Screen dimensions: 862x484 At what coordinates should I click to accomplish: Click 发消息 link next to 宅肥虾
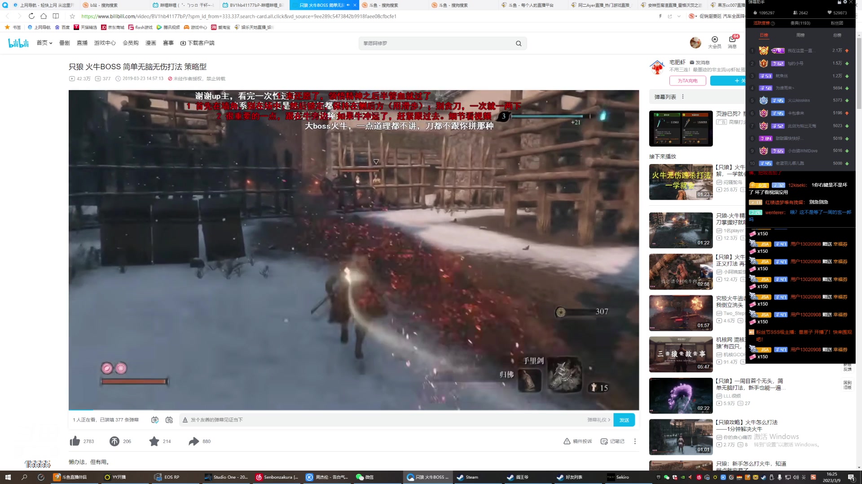pos(699,62)
